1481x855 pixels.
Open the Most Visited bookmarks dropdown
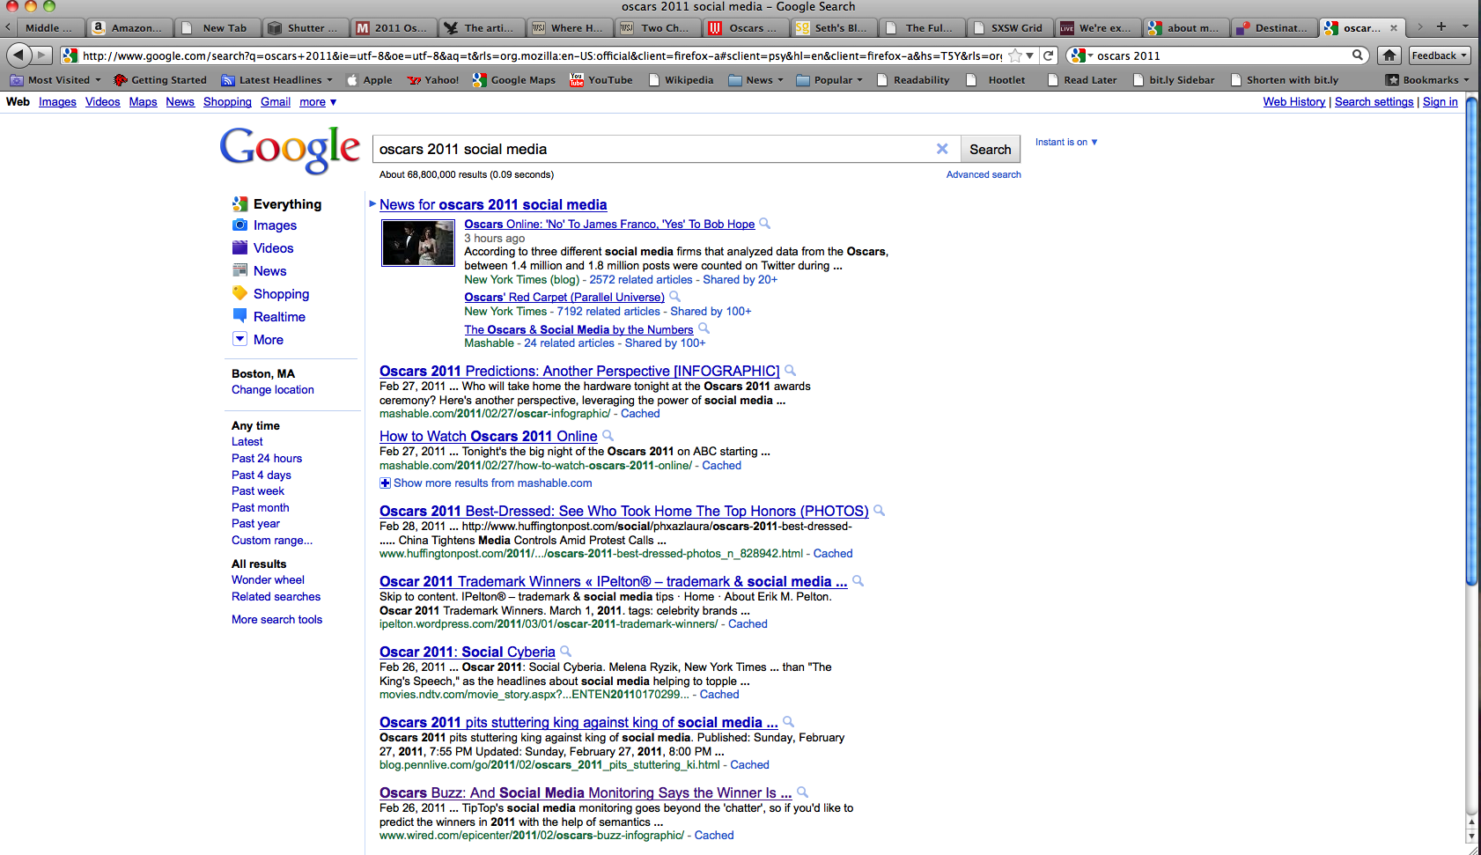coord(55,80)
